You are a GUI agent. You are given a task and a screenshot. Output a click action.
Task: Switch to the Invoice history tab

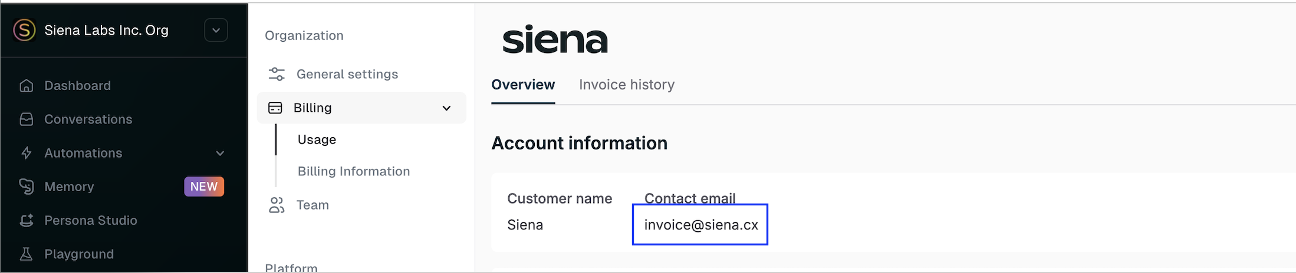pos(627,85)
